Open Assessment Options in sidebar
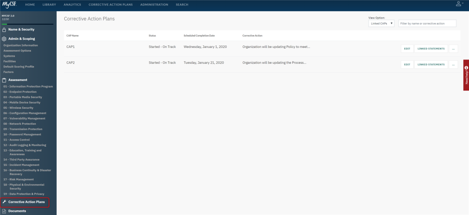469x215 pixels. tap(17, 51)
